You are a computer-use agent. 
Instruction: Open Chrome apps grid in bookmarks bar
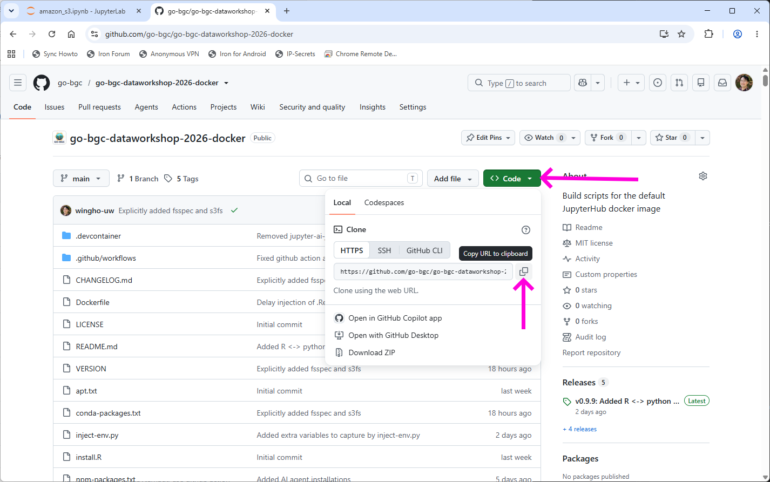pyautogui.click(x=11, y=54)
